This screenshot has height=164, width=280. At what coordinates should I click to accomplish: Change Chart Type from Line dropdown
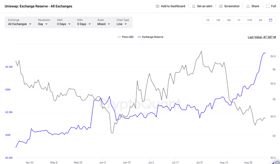click(122, 22)
